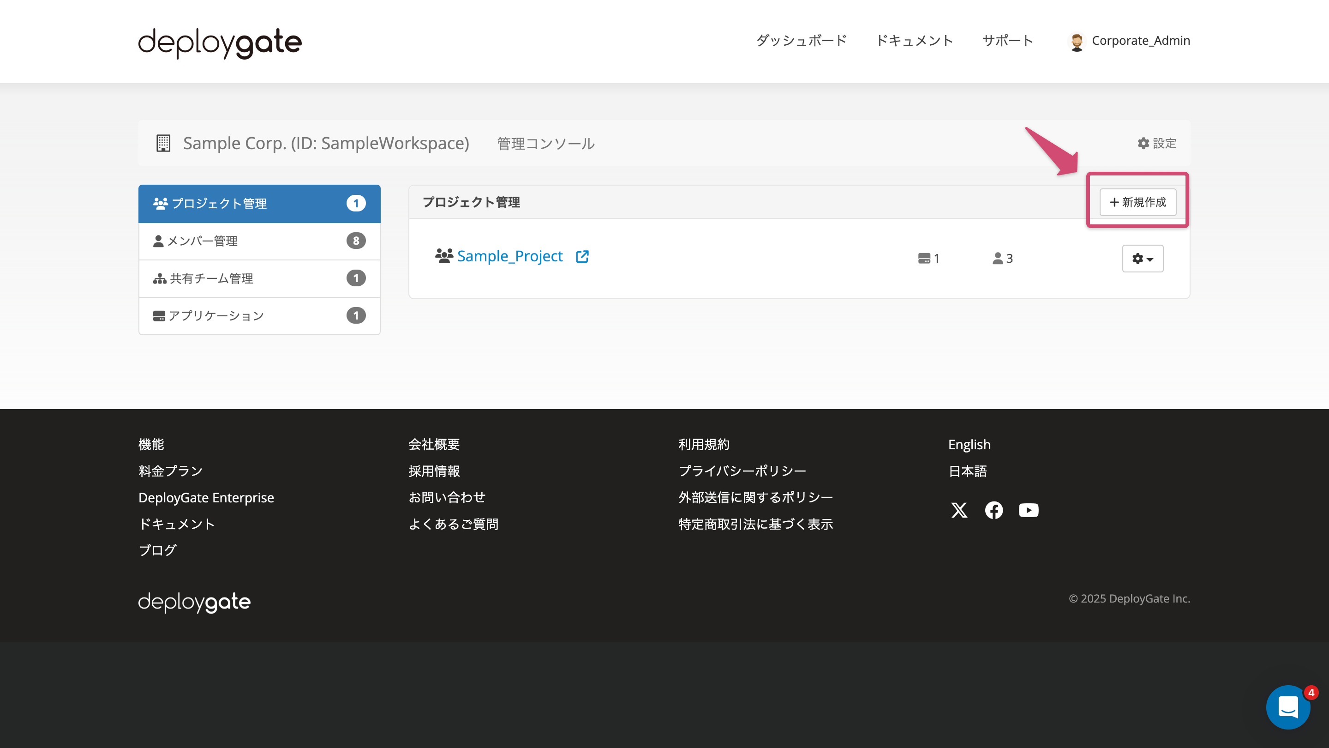Go to the ダッシュボード menu item
Viewport: 1329px width, 748px height.
pos(801,41)
